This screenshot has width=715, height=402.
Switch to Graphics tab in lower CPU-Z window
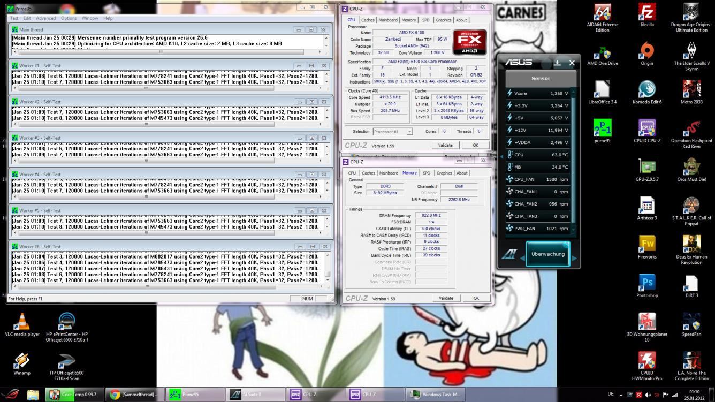[x=444, y=173]
